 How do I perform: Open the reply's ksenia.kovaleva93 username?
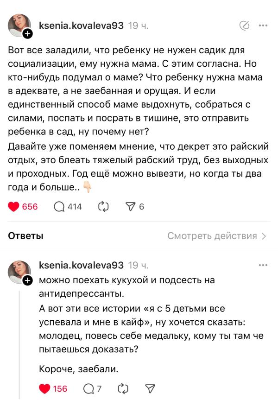tap(82, 265)
